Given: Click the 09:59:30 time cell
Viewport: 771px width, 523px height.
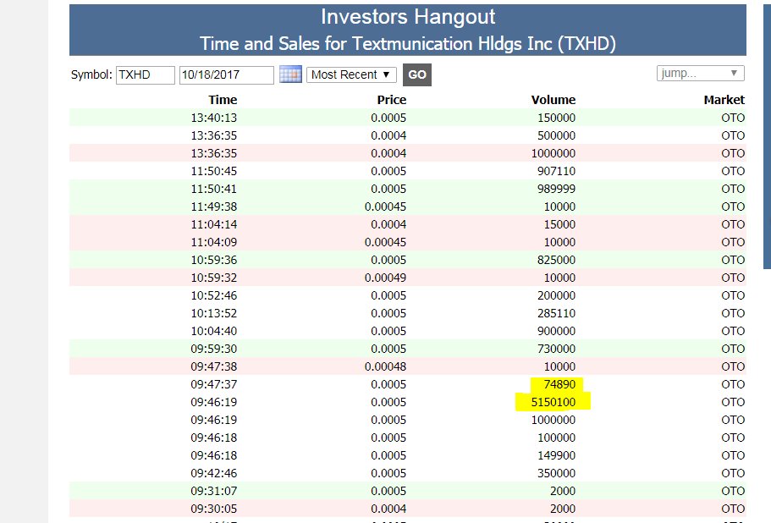Looking at the screenshot, I should pos(214,349).
